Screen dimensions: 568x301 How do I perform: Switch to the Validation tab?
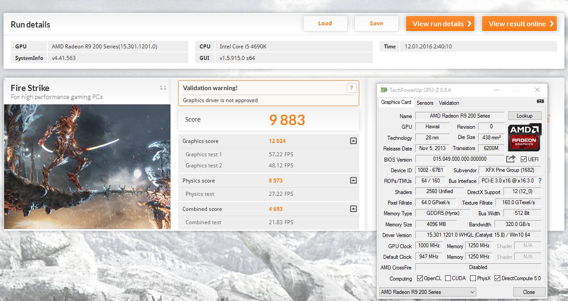449,103
